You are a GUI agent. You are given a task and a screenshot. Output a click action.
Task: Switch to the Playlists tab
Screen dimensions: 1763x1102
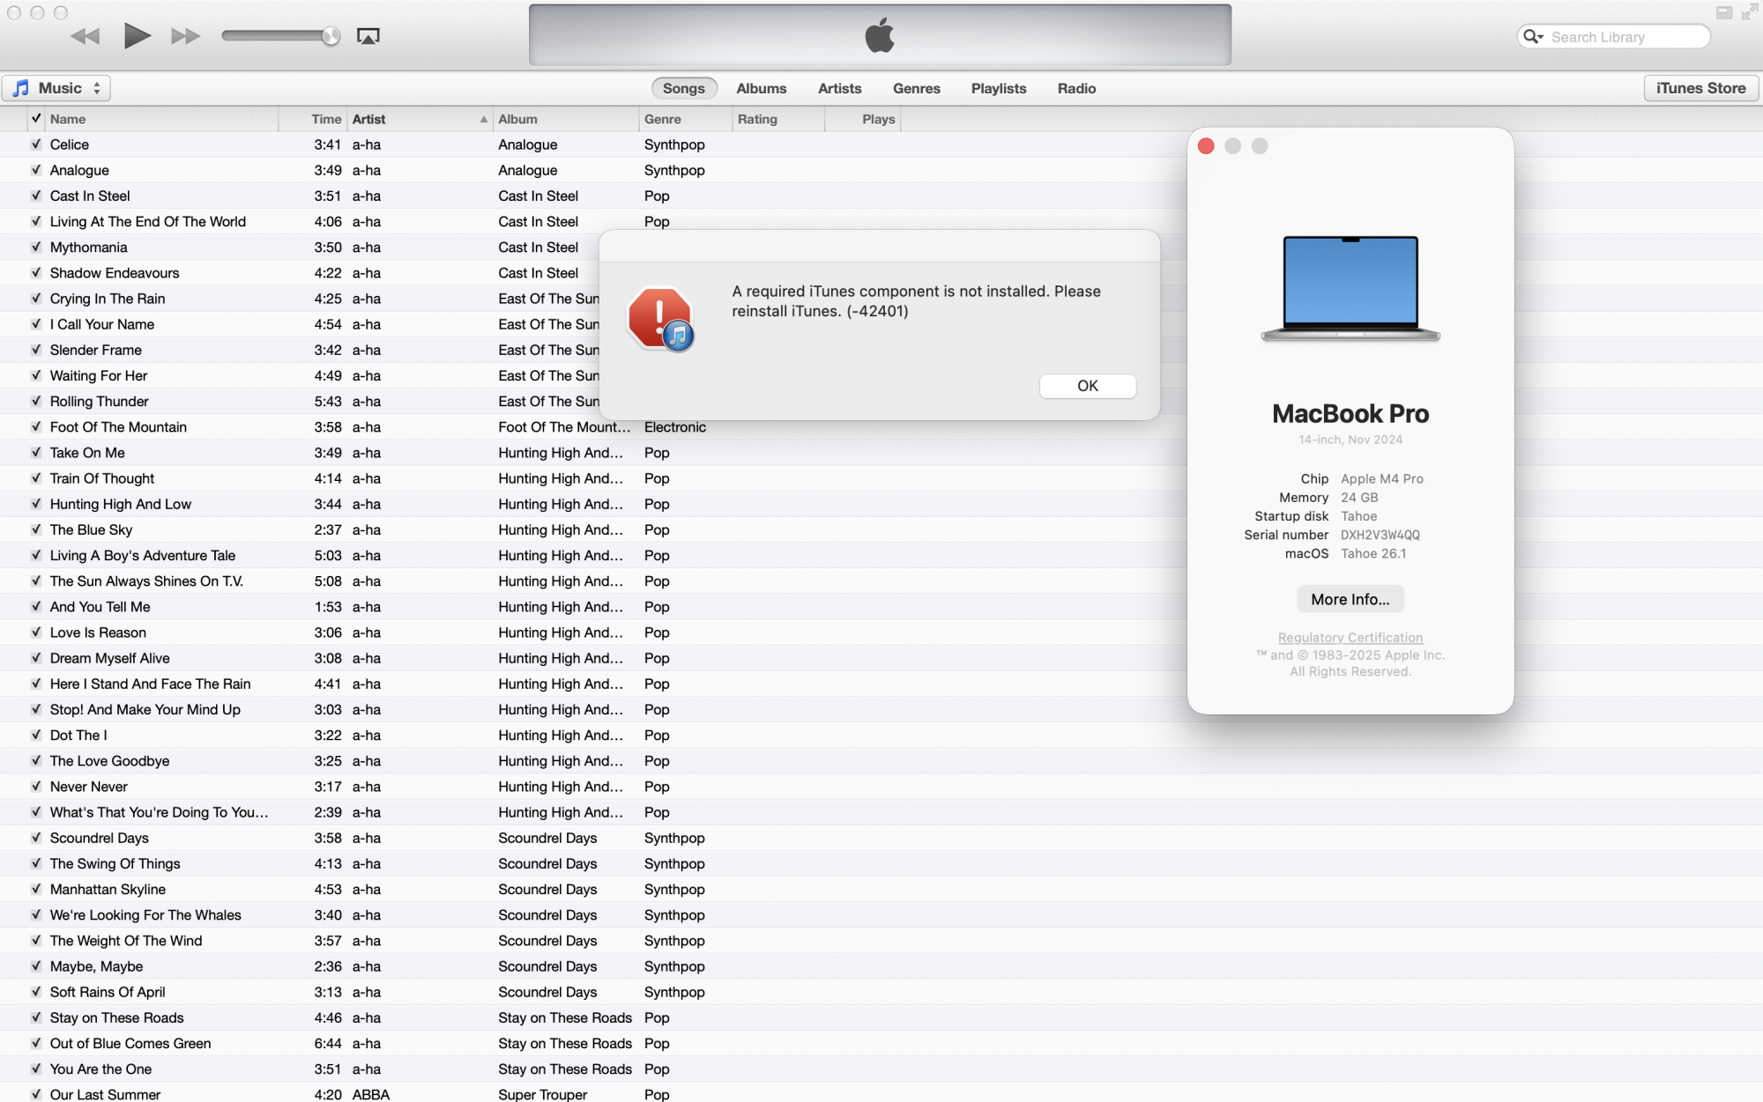point(998,88)
